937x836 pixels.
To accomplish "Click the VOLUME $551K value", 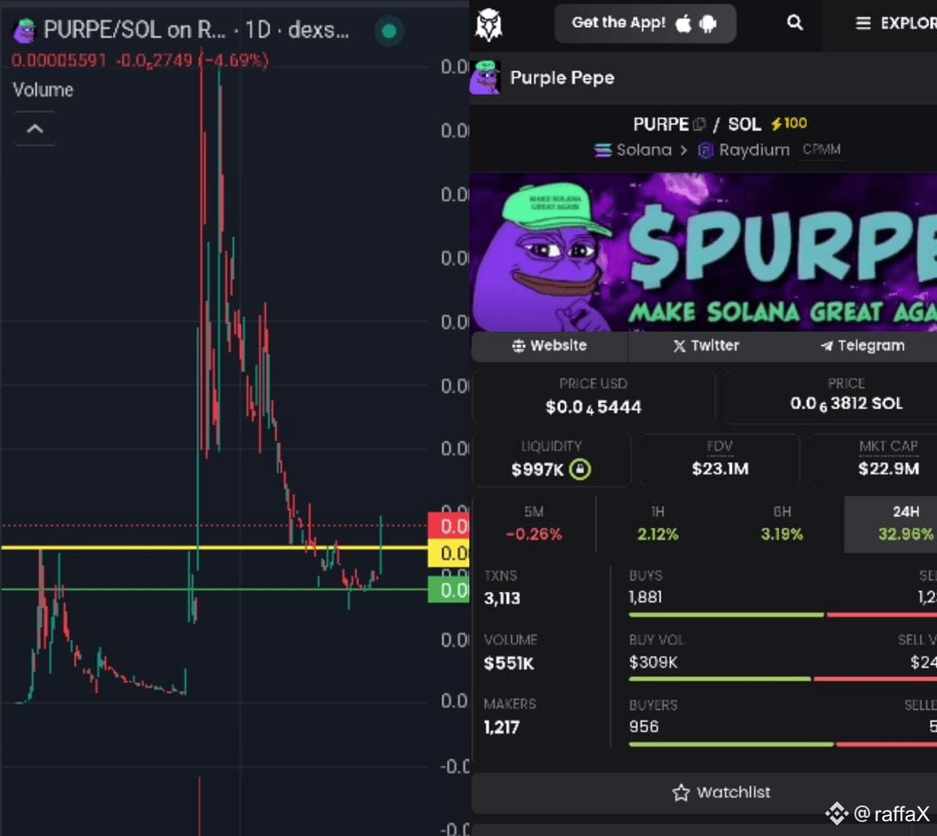I will (x=509, y=663).
